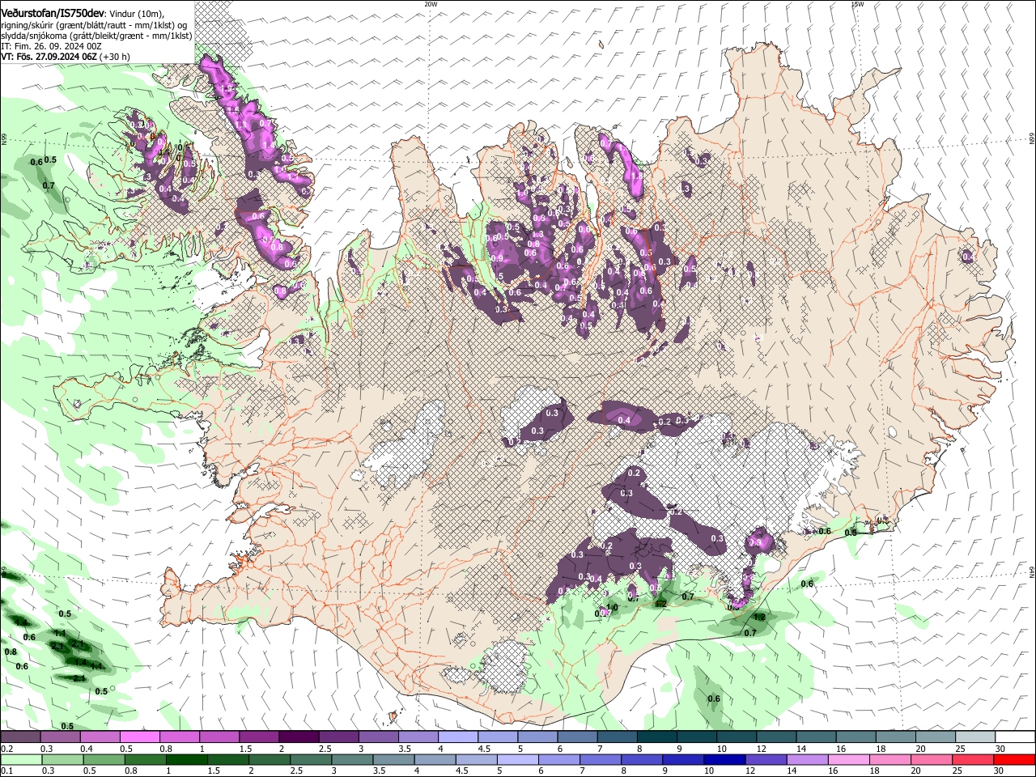Click the 16–18 swatch in lower rain legend
The height and width of the screenshot is (777, 1036).
point(847,759)
